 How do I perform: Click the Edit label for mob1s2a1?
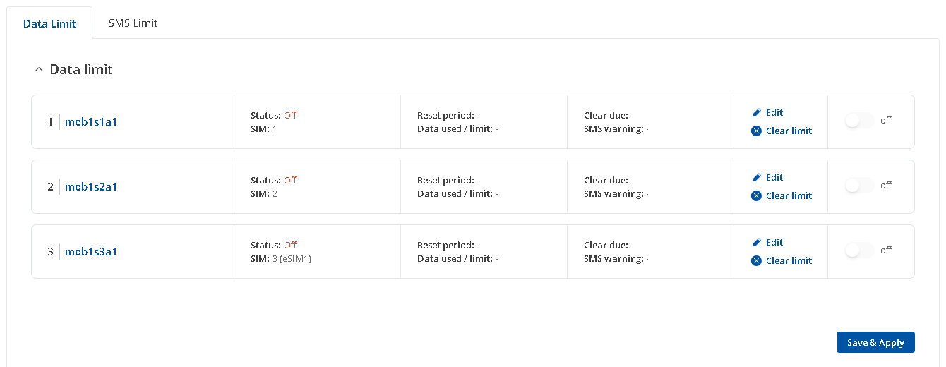point(774,177)
